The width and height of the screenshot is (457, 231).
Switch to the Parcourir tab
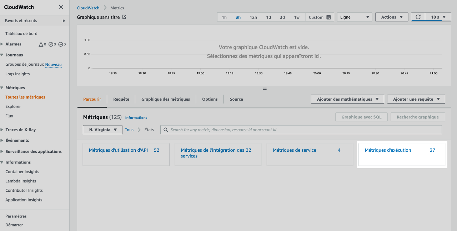(x=92, y=99)
